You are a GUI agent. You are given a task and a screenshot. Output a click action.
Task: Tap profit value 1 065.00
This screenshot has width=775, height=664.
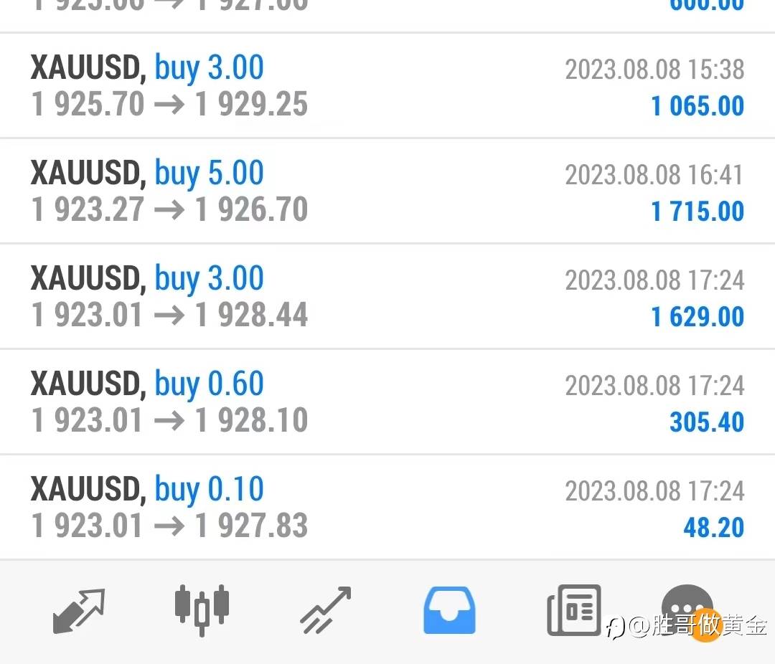[697, 105]
